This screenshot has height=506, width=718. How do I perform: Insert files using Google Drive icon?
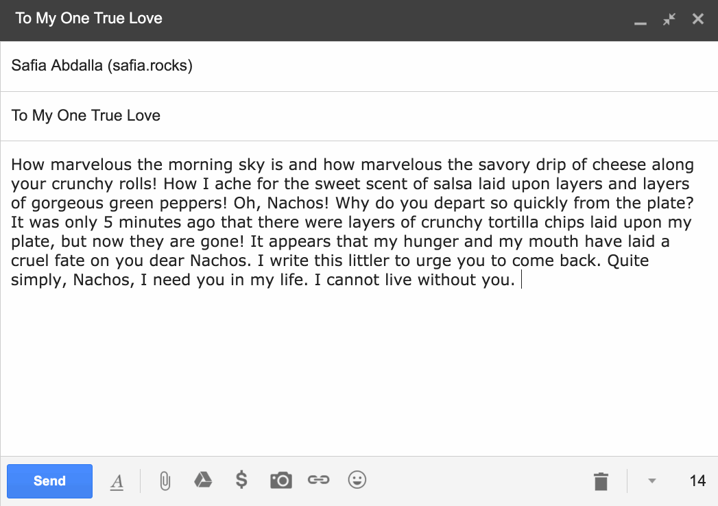[x=203, y=480]
